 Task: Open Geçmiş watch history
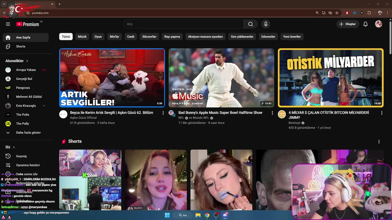(x=26, y=156)
